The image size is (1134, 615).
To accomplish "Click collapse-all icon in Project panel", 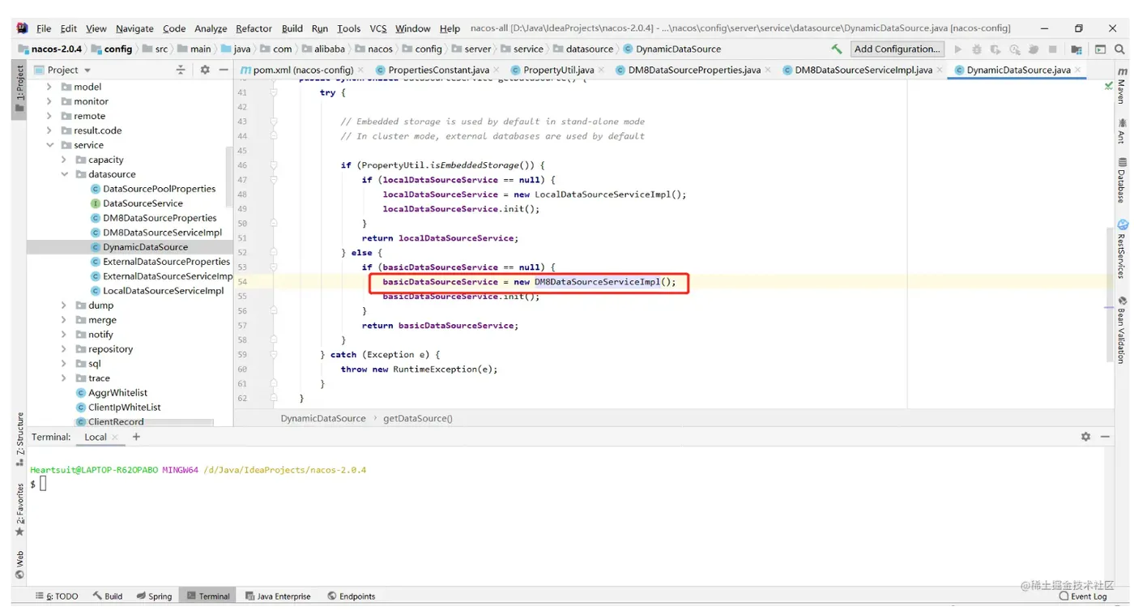I will click(181, 70).
